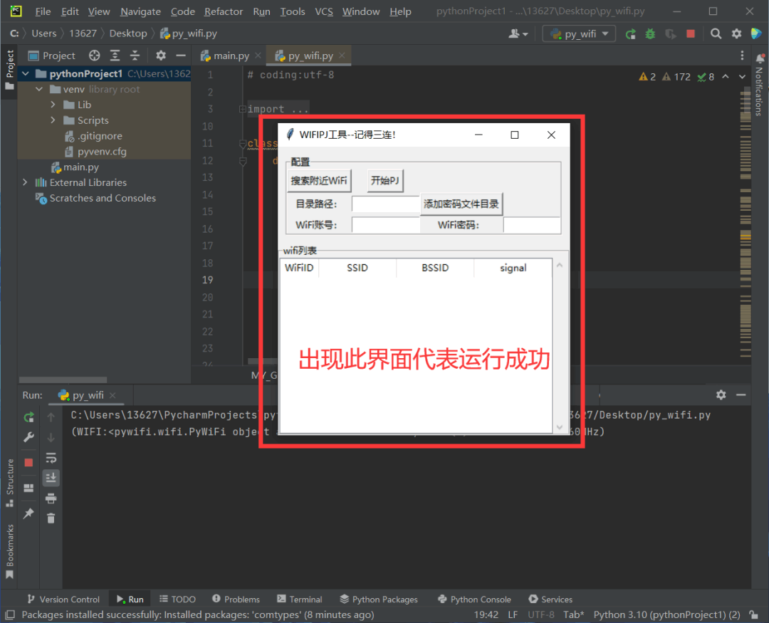769x623 pixels.
Task: Click the 添加密码文件目录 button
Action: click(461, 204)
